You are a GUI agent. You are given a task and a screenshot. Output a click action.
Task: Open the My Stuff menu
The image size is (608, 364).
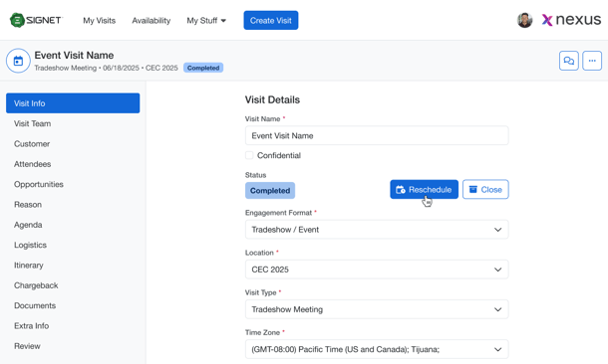click(206, 21)
